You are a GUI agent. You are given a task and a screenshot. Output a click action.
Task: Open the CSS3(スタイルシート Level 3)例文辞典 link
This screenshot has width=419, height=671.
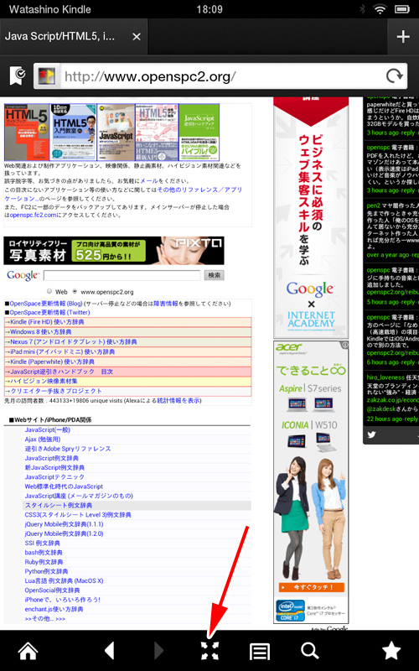pos(78,514)
